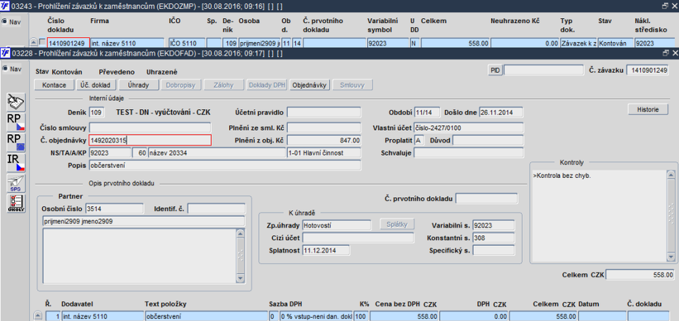Image resolution: width=679 pixels, height=321 pixels.
Task: Click the Historie button
Action: tap(648, 110)
